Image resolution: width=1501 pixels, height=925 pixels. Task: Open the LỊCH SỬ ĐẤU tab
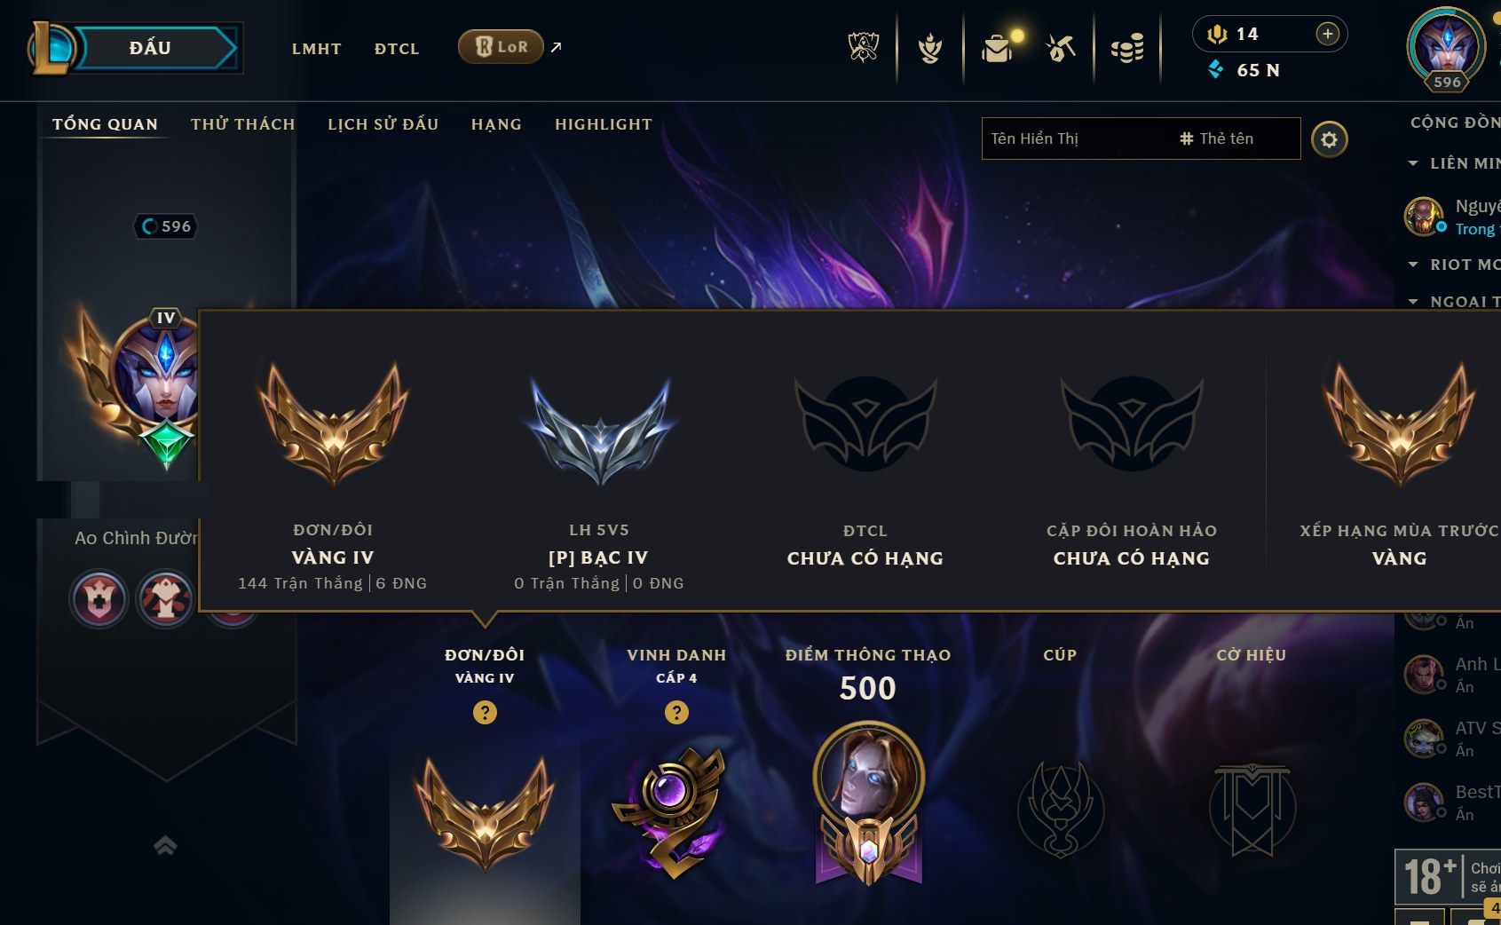[x=383, y=124]
